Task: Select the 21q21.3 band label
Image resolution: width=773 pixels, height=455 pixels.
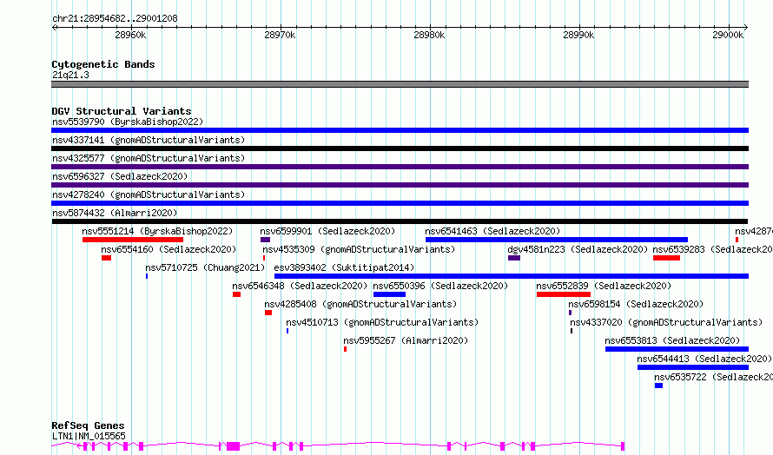Action: pos(70,75)
